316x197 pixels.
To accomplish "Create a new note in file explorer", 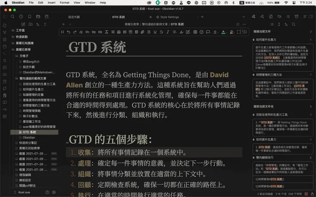I will pos(23,24).
